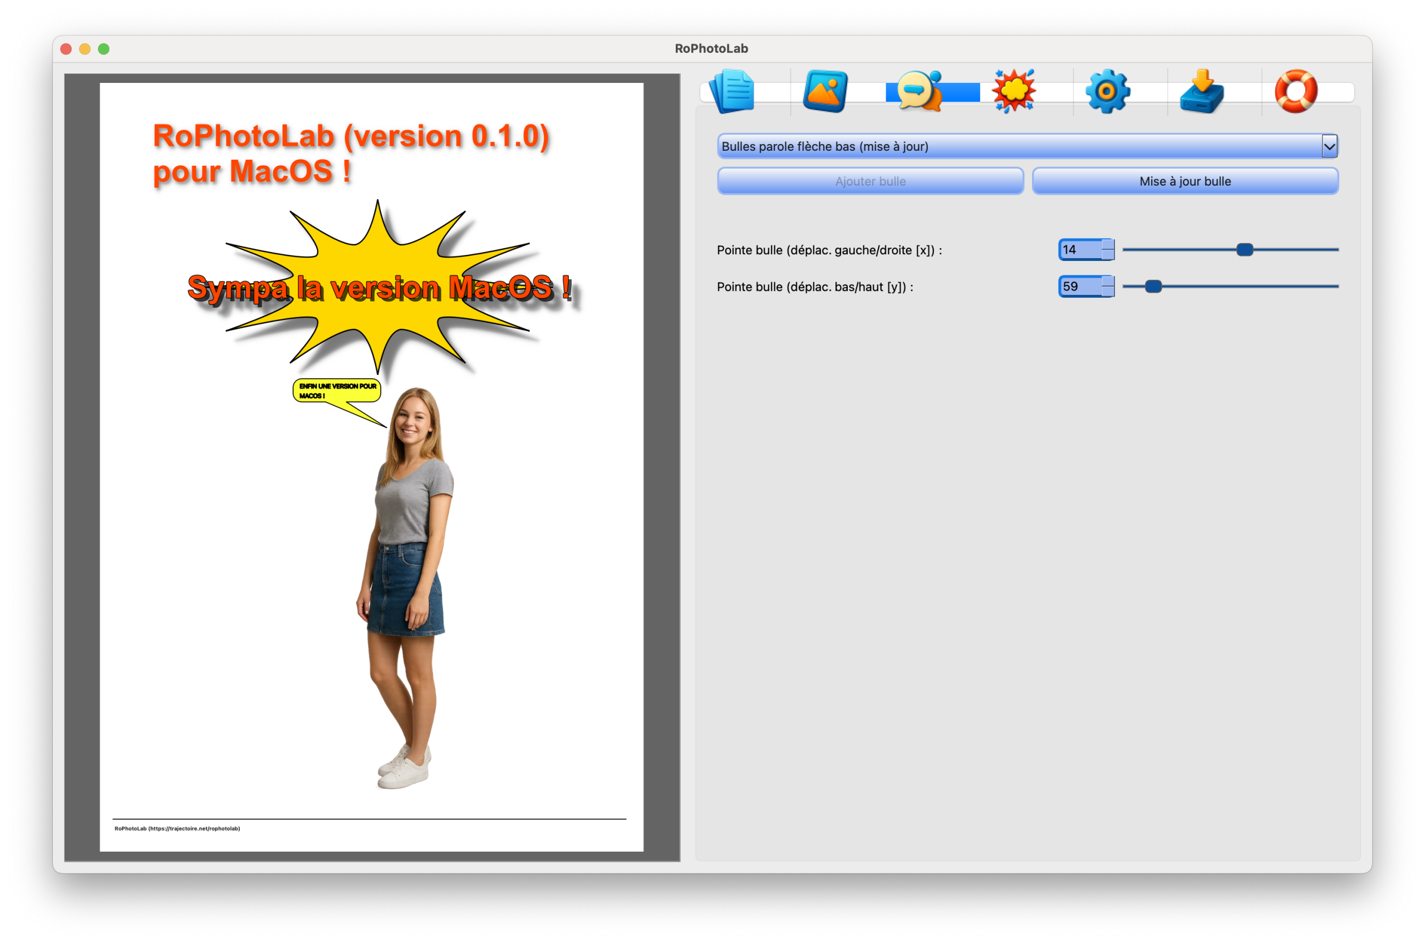Screen dimensions: 1425x943
Task: Increment the y pointe bulle spinbox
Action: click(x=1108, y=281)
